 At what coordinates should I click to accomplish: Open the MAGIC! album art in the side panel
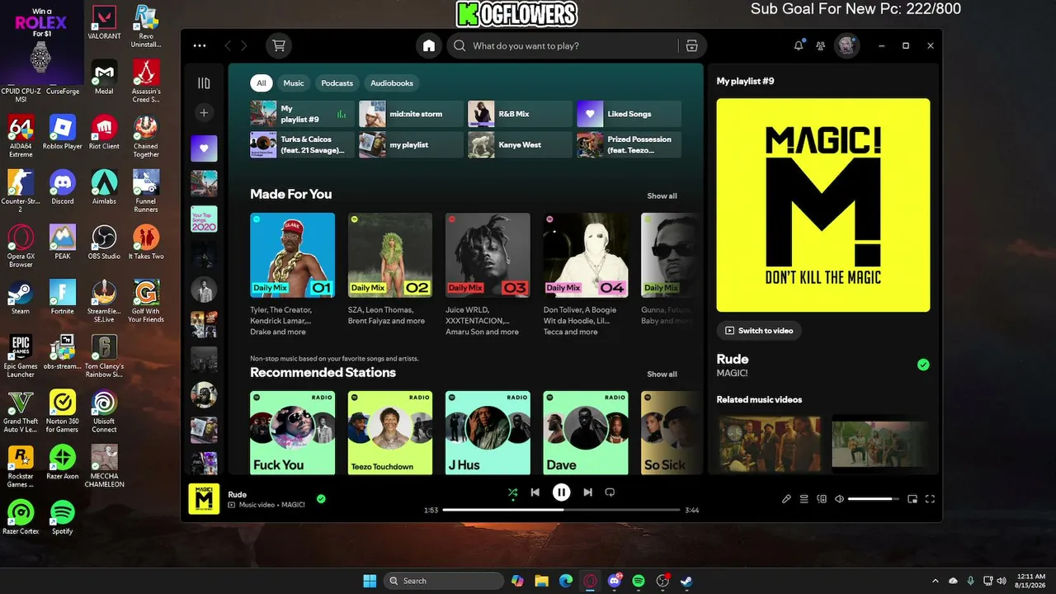pyautogui.click(x=823, y=205)
